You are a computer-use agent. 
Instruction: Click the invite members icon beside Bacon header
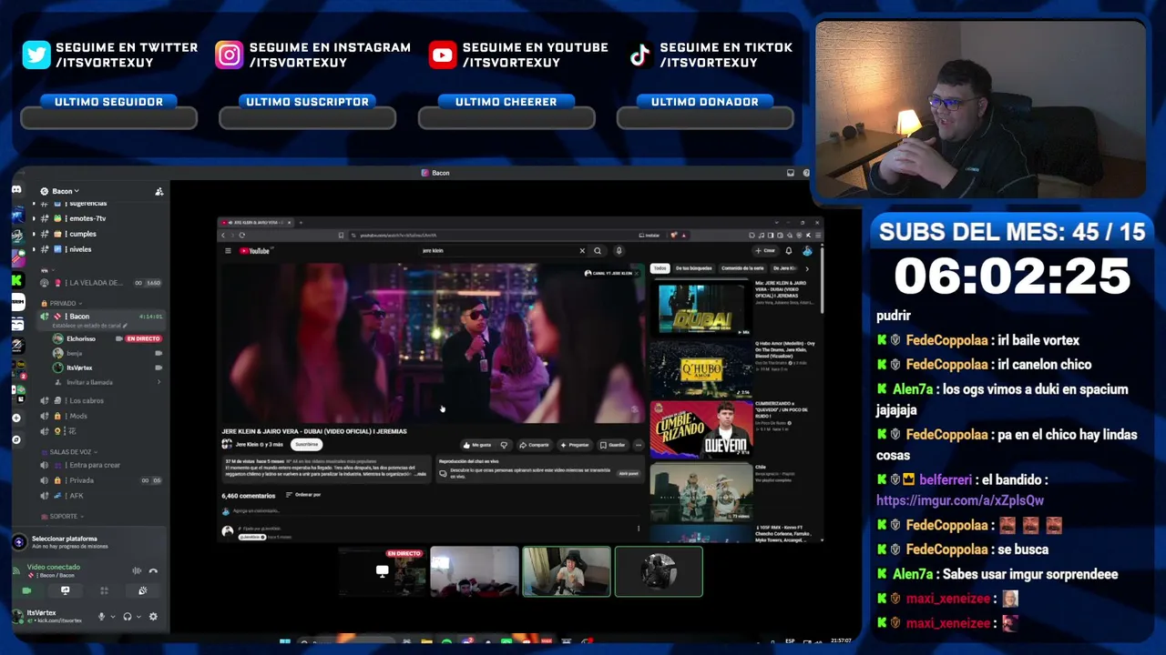pos(159,191)
